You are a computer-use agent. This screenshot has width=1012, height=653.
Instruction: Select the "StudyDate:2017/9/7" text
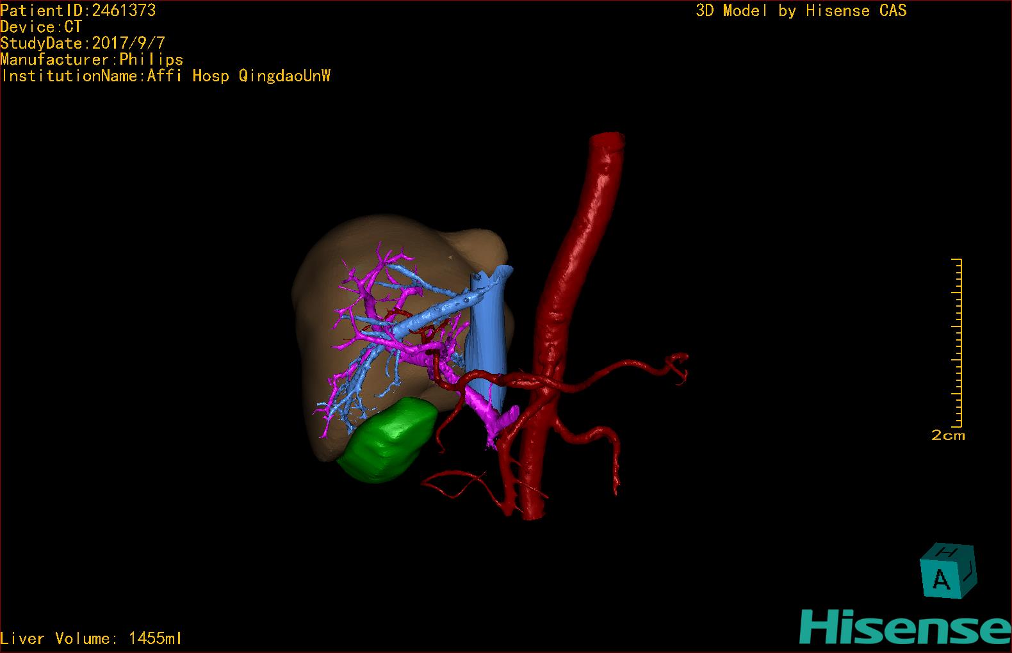(83, 44)
